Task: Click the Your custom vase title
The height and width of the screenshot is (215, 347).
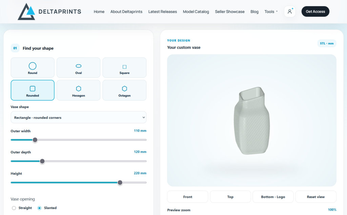Action: point(184,48)
